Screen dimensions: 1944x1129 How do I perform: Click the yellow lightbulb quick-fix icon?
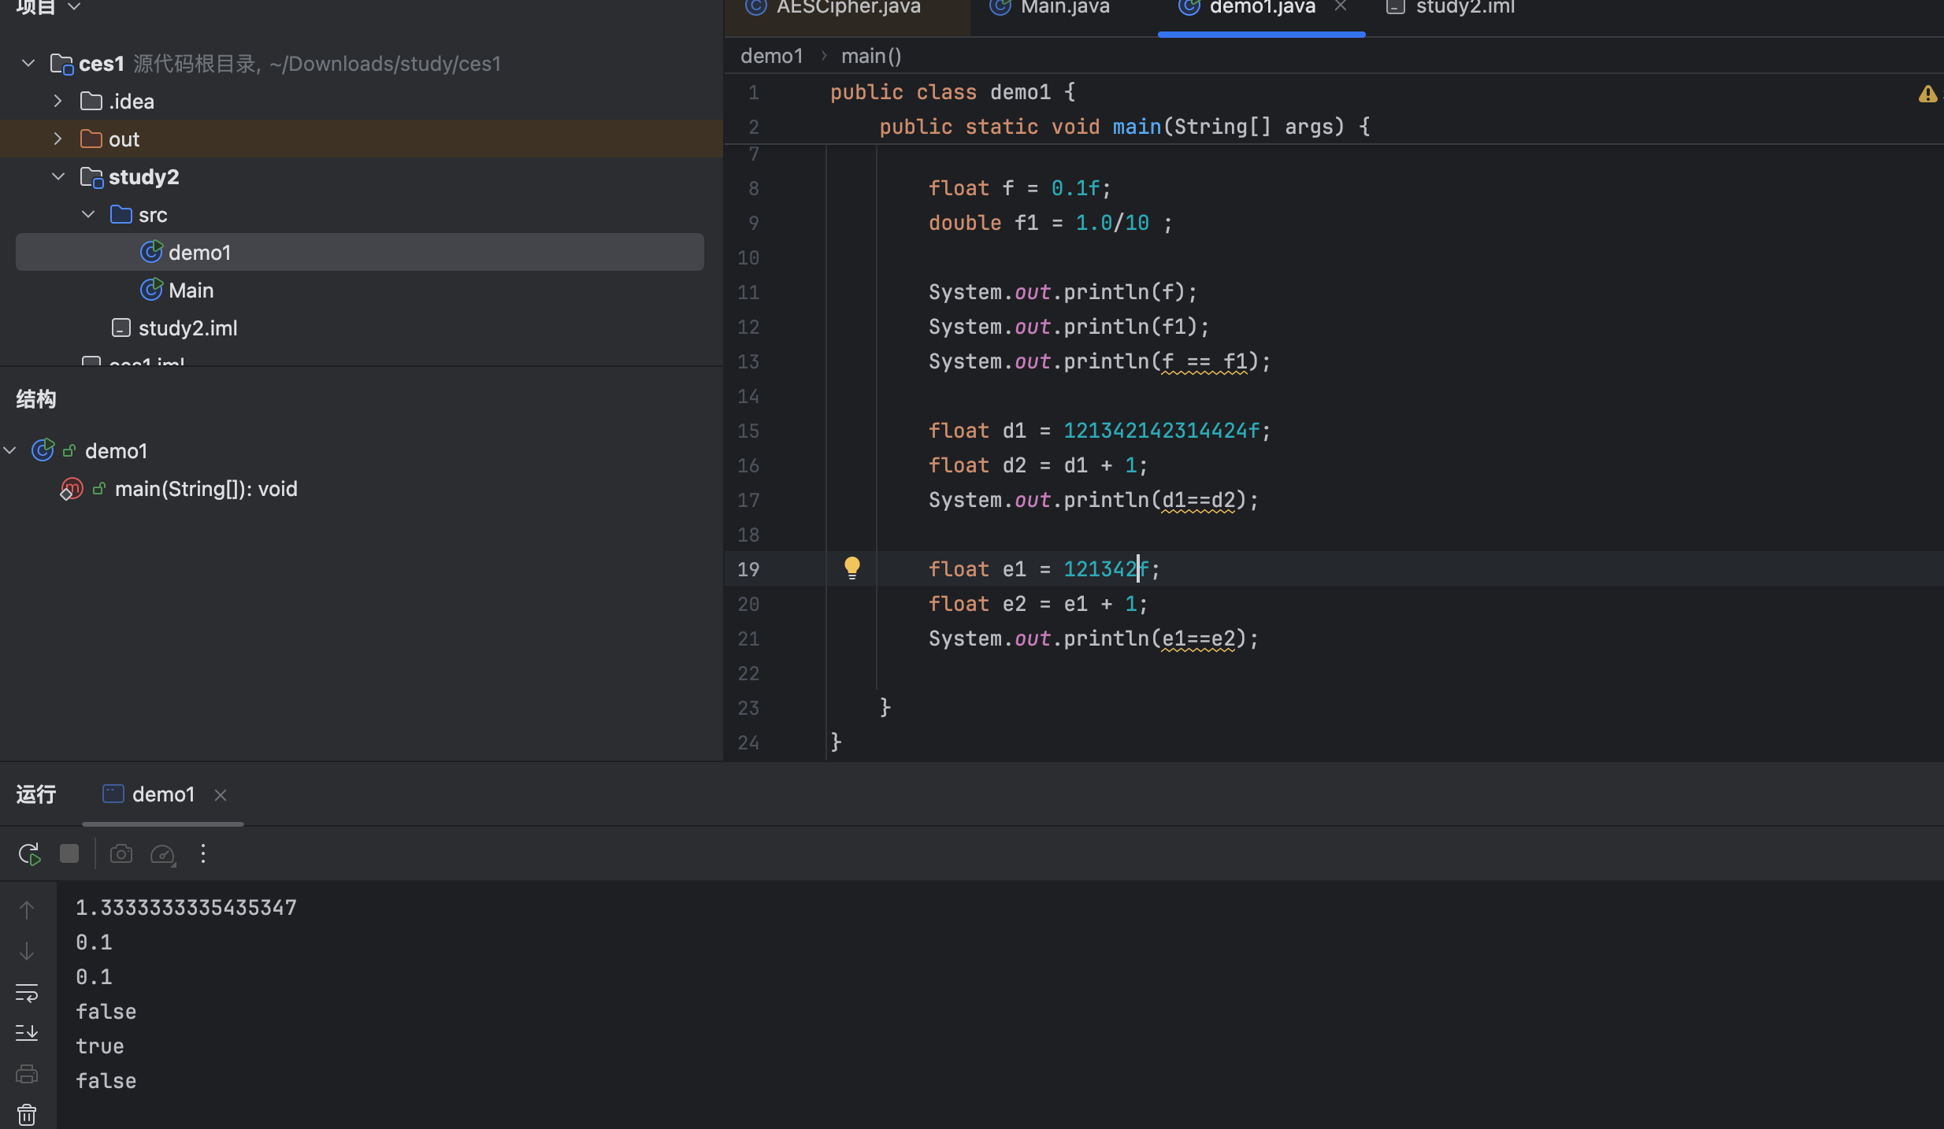coord(852,568)
